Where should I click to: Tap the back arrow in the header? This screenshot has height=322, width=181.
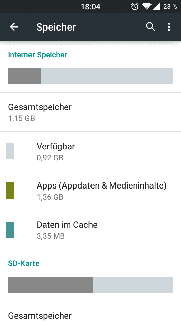(14, 27)
